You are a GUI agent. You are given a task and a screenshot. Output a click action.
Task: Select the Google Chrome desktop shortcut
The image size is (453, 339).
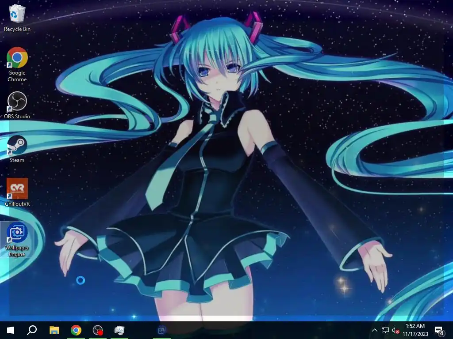[17, 64]
